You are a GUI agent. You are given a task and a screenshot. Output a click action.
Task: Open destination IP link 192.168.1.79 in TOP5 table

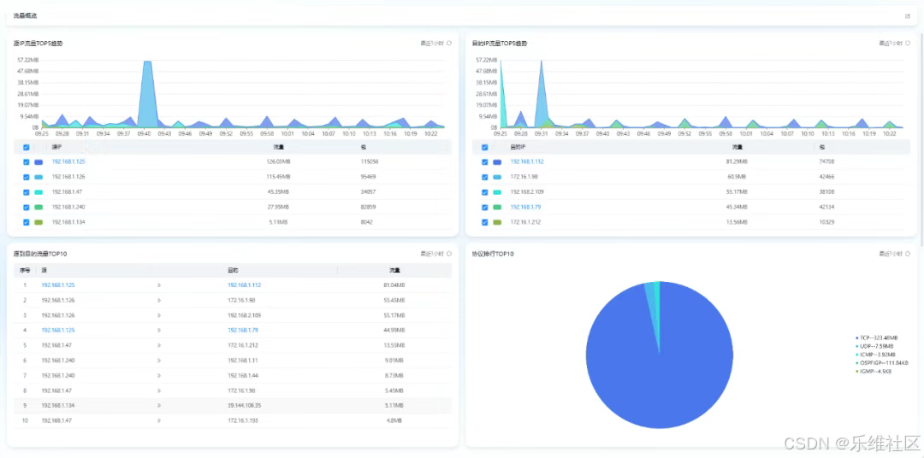click(x=525, y=208)
